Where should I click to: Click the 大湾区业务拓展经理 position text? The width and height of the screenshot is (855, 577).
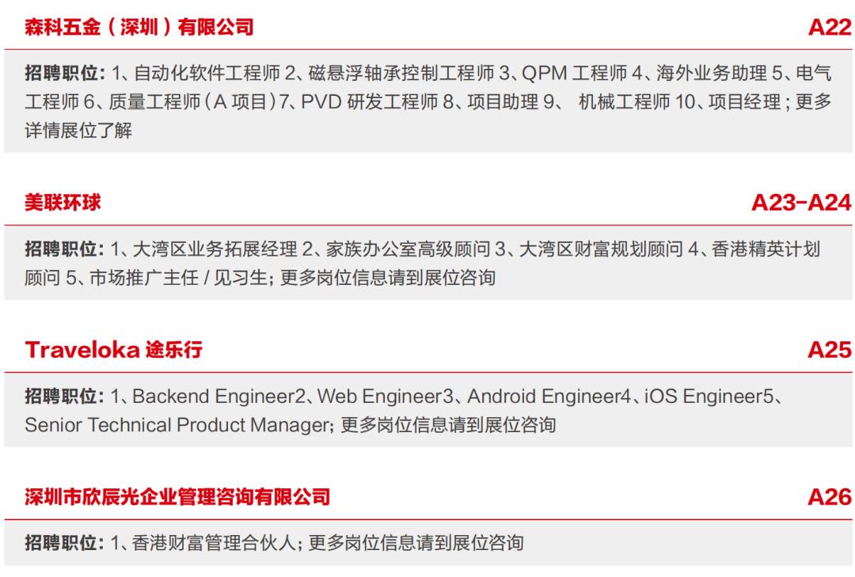point(215,249)
